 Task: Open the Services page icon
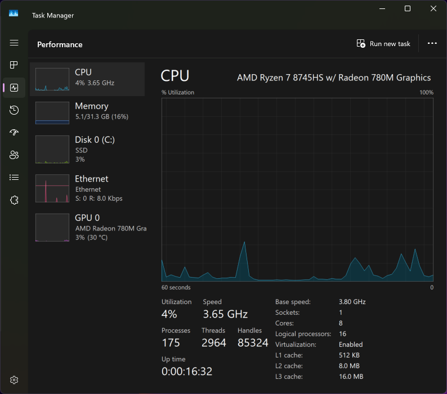pyautogui.click(x=14, y=200)
